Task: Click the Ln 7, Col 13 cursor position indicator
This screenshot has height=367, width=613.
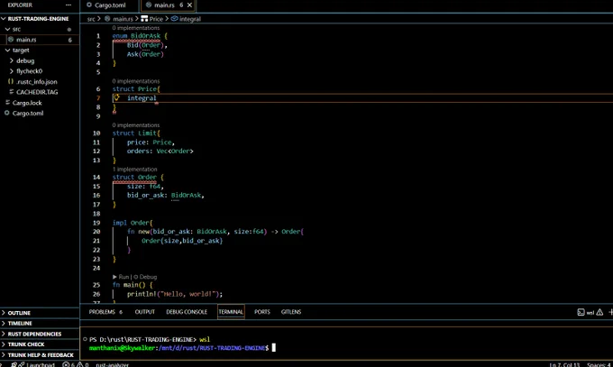Action: (564, 364)
